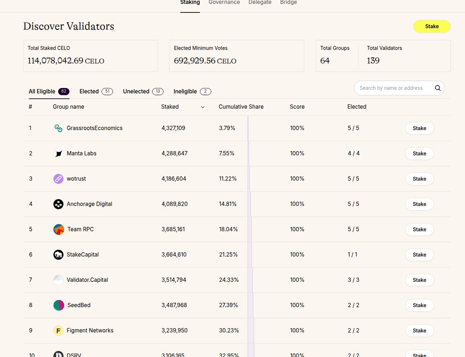The image size is (465, 357).
Task: Click the Discover Validators heading
Action: (x=69, y=26)
